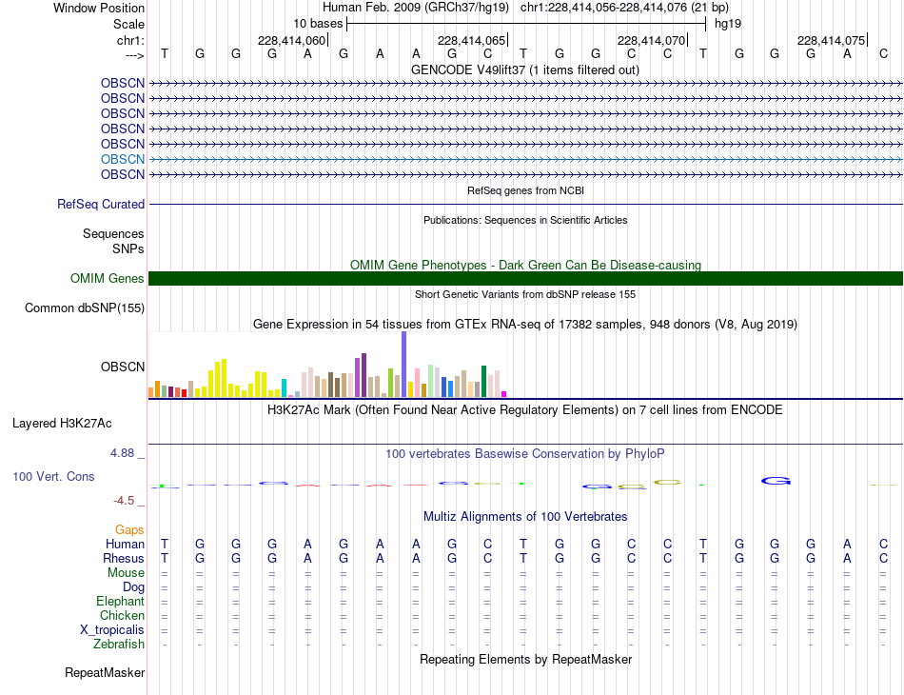Click the orange Gaps label
This screenshot has width=904, height=695.
pos(129,529)
